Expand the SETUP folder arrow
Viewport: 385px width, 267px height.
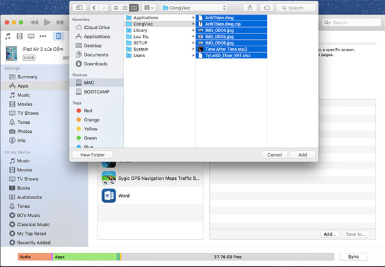point(193,43)
